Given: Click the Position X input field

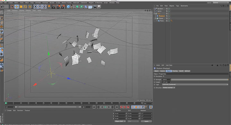Looking at the screenshot, I should [120, 113].
